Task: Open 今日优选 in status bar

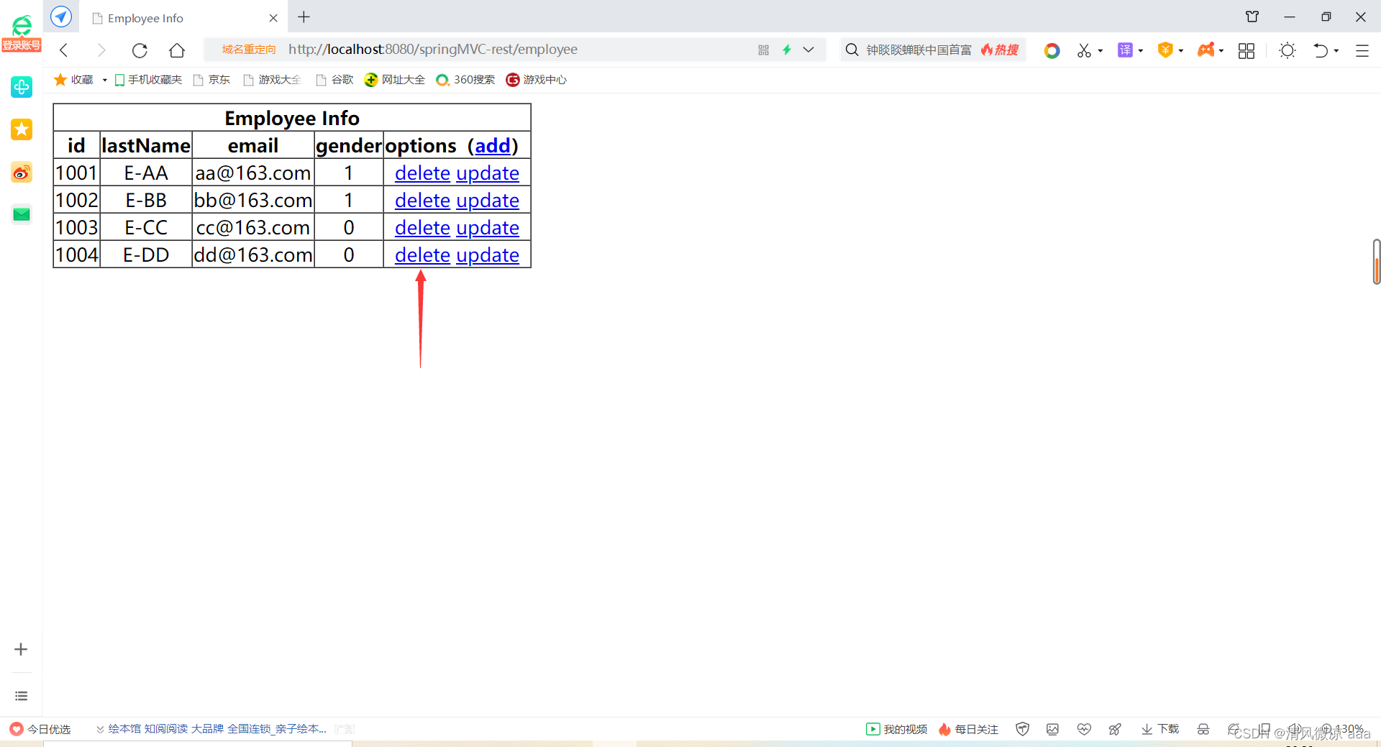Action: (x=40, y=729)
